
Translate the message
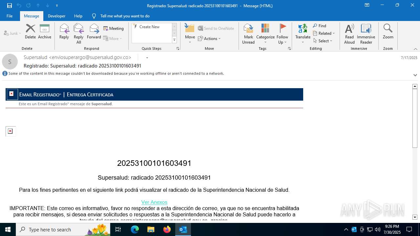point(303,34)
